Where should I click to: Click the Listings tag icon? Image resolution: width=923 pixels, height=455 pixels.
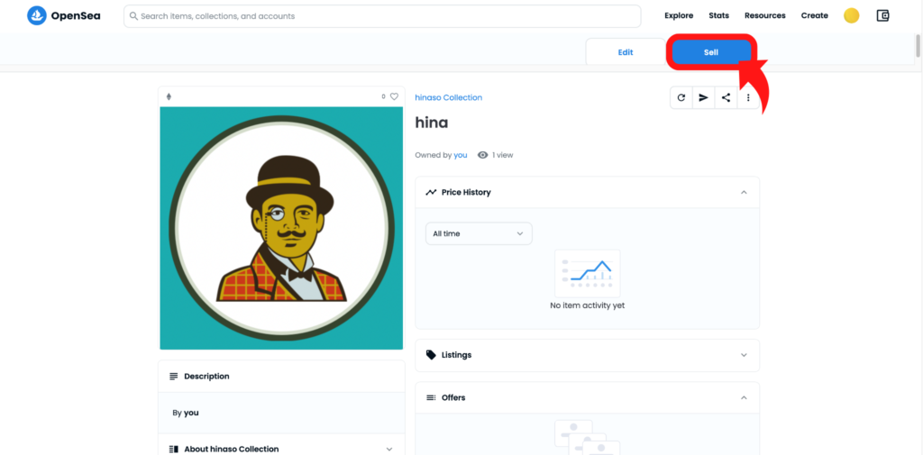[x=432, y=355]
